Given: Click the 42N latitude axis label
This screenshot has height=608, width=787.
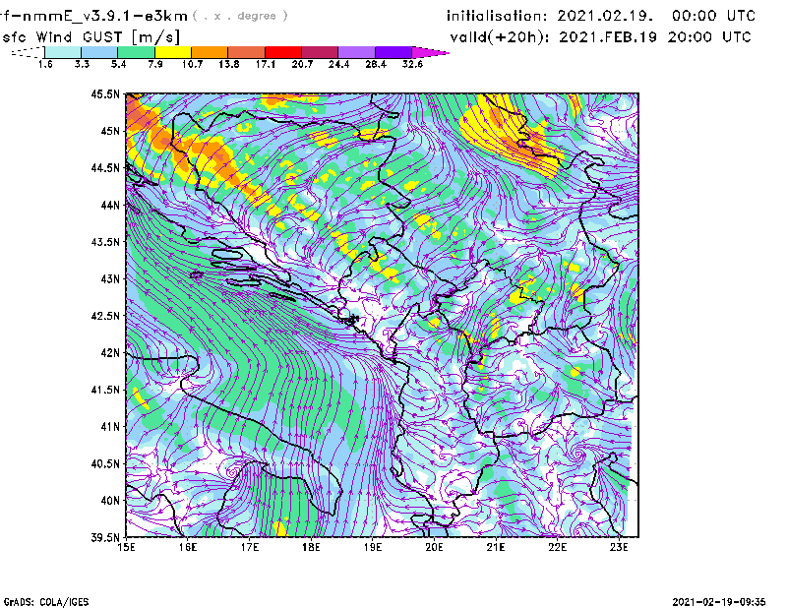Looking at the screenshot, I should coord(110,352).
